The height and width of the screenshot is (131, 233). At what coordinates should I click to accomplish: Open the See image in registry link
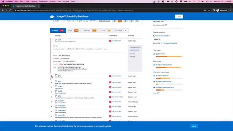(x=159, y=25)
